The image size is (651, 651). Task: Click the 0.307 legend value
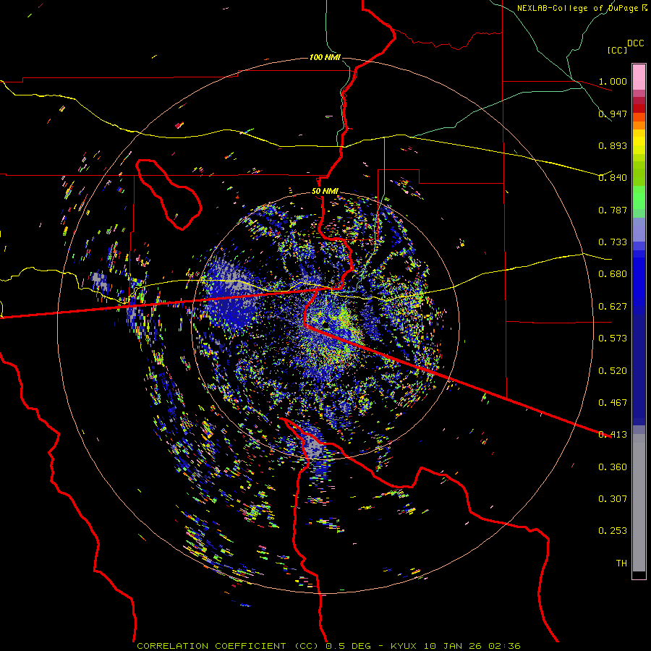[613, 499]
